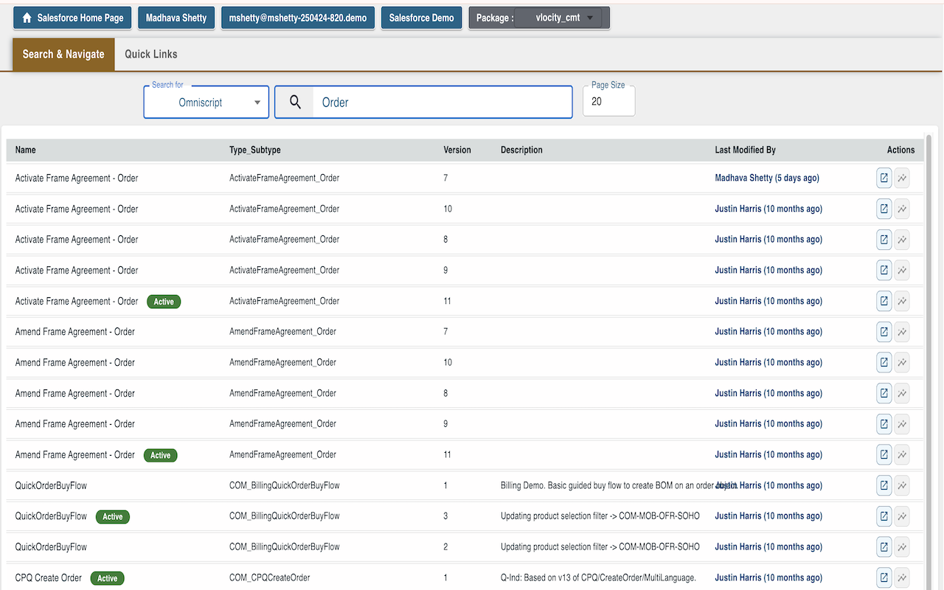Click Justin Harris link on CPQ Create Order row
The width and height of the screenshot is (944, 590).
click(x=768, y=577)
